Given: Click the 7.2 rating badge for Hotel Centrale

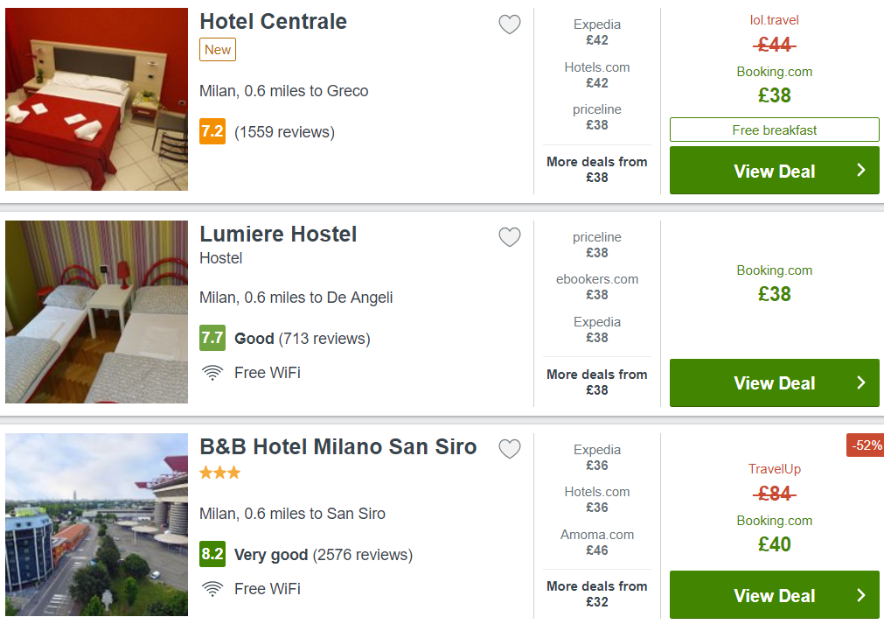Looking at the screenshot, I should [212, 131].
